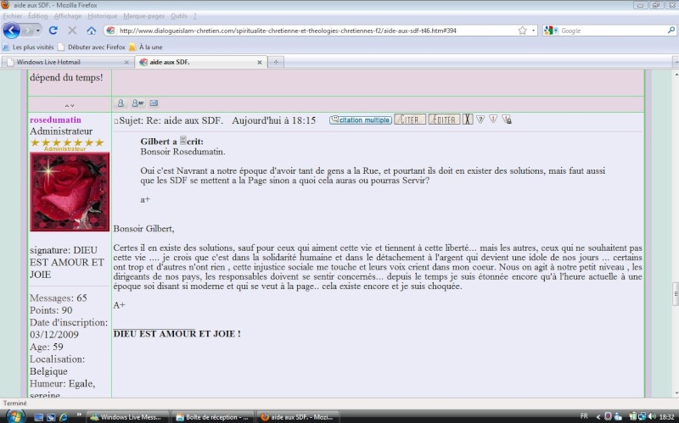Reload the current page

click(x=53, y=31)
